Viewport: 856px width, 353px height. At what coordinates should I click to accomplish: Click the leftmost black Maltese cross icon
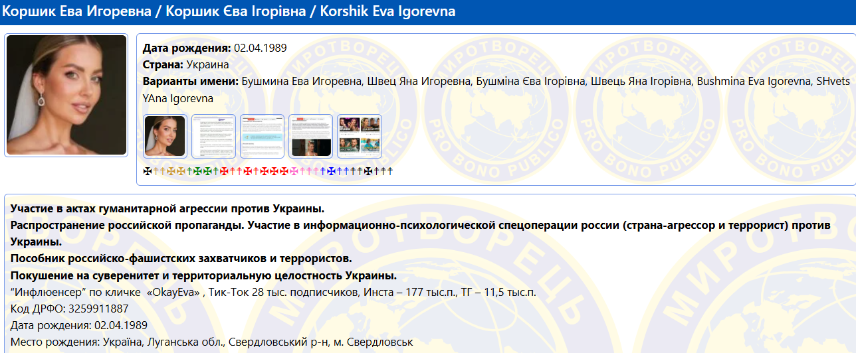(148, 171)
